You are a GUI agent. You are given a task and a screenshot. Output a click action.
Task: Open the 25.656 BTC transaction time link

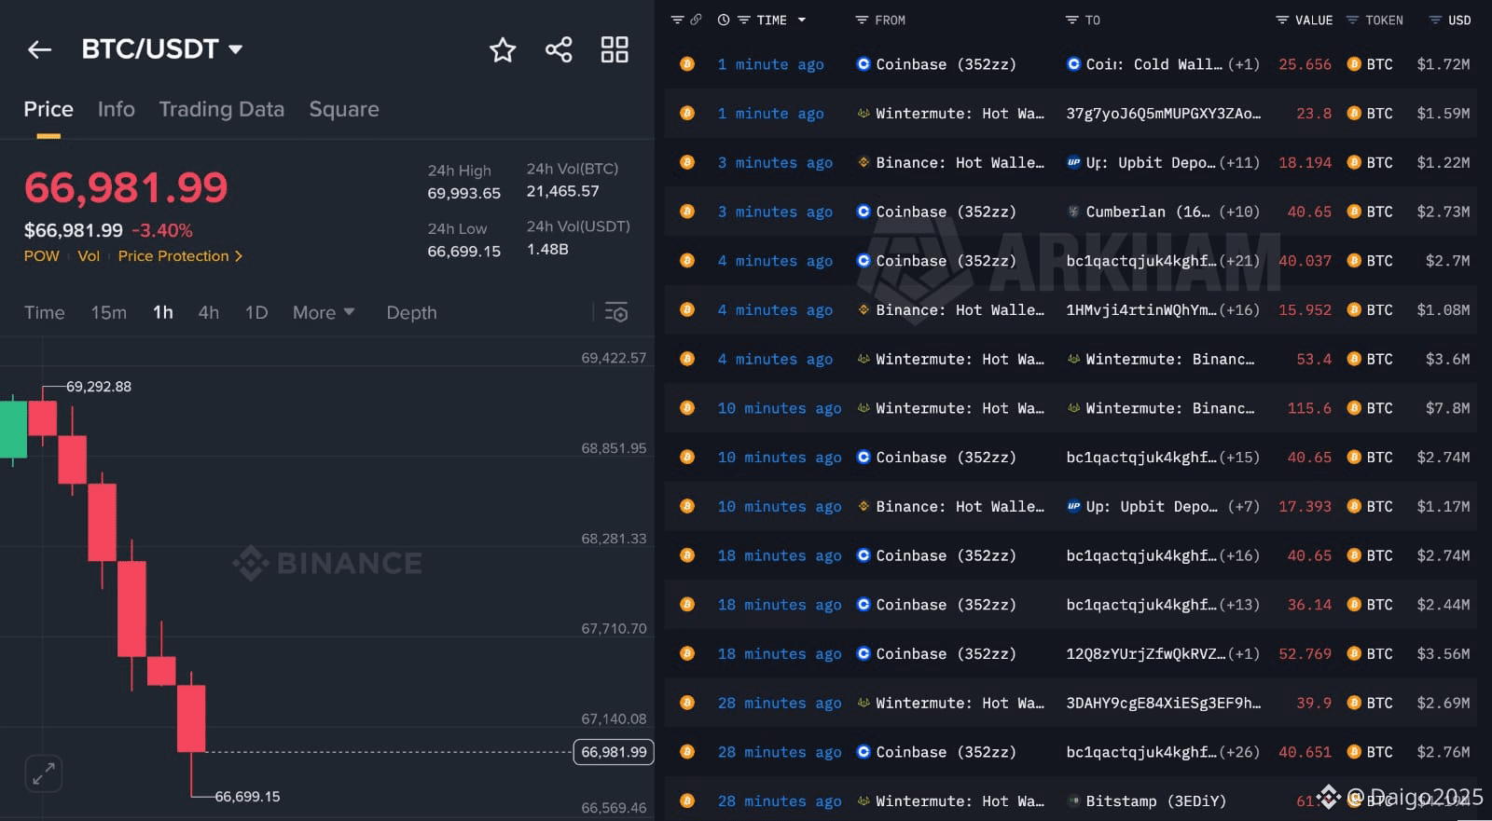tap(770, 64)
